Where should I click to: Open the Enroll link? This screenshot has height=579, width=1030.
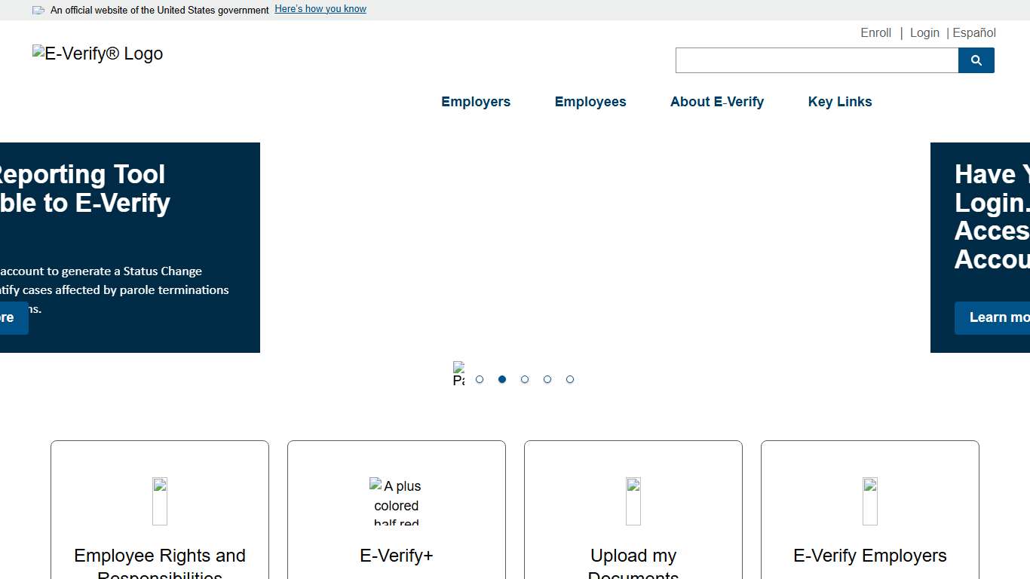pos(875,32)
